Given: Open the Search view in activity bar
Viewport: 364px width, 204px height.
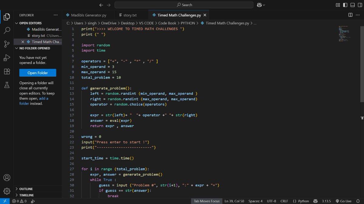Looking at the screenshot, I should [7, 31].
